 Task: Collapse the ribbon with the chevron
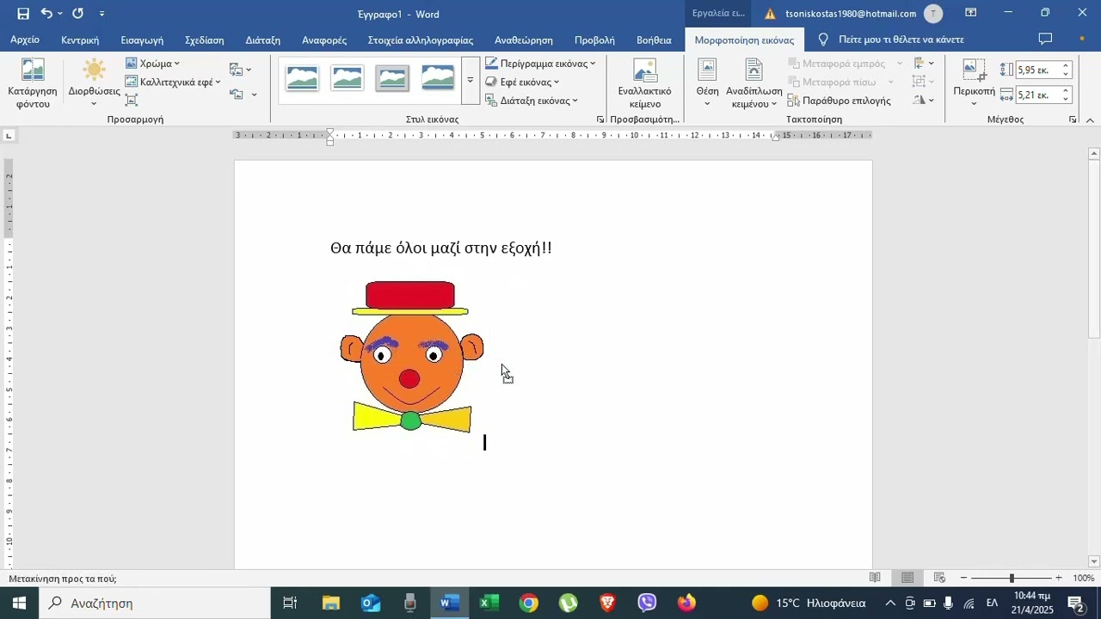[x=1090, y=120]
